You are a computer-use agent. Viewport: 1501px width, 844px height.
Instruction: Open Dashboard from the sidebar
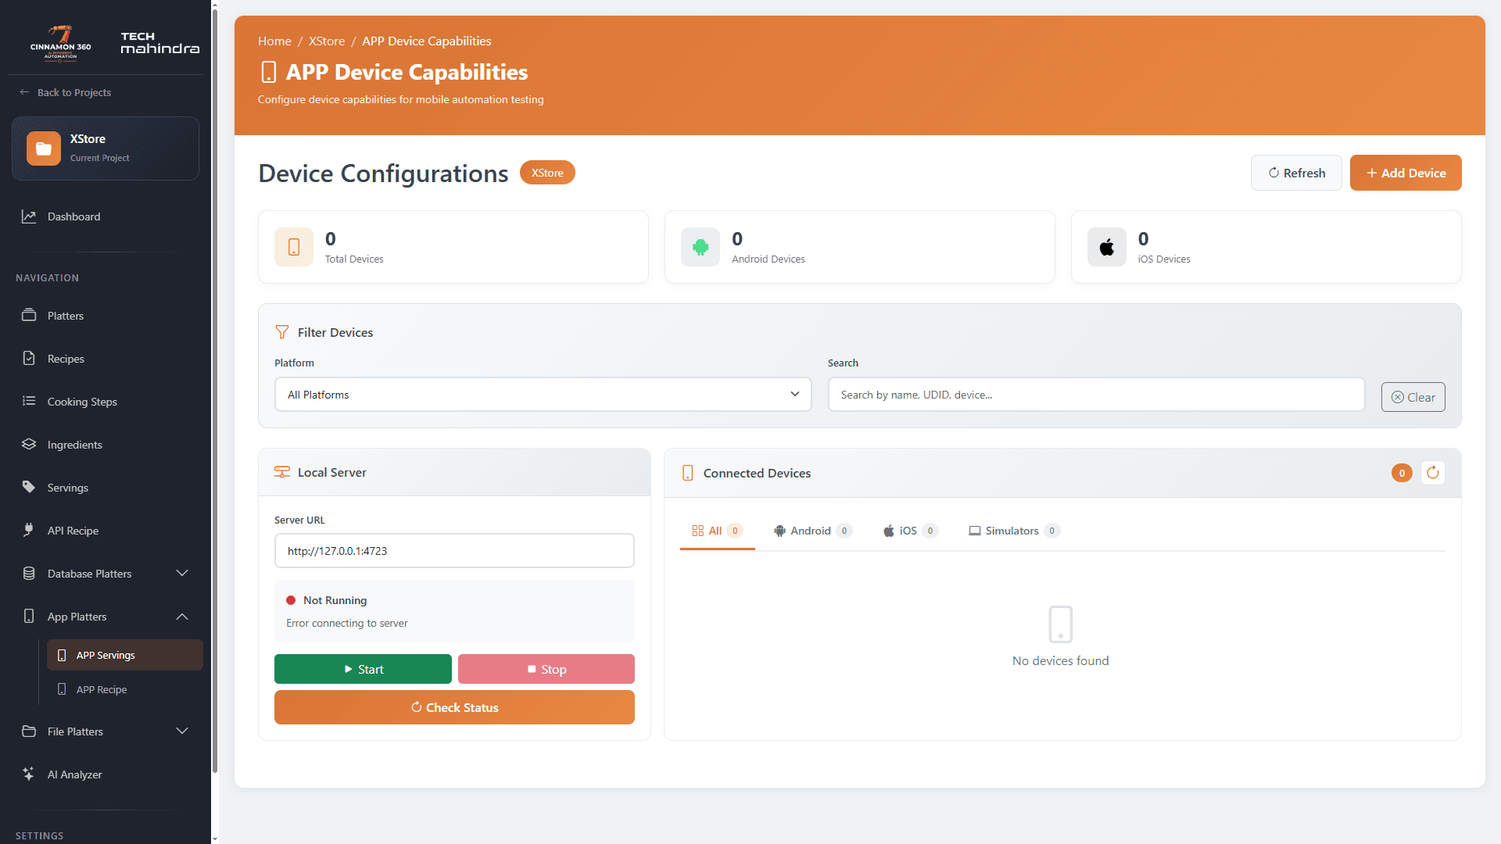point(106,216)
